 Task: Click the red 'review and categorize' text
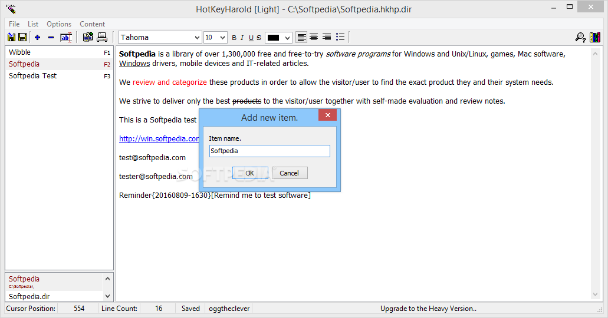(x=170, y=82)
